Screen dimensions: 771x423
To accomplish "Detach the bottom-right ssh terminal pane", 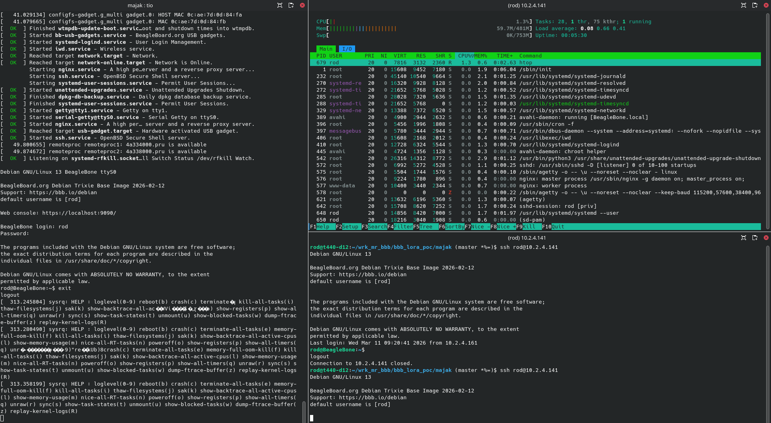I will tap(755, 238).
